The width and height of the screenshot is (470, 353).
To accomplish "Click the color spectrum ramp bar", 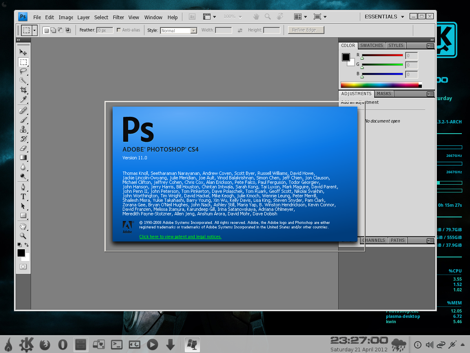I will (379, 85).
